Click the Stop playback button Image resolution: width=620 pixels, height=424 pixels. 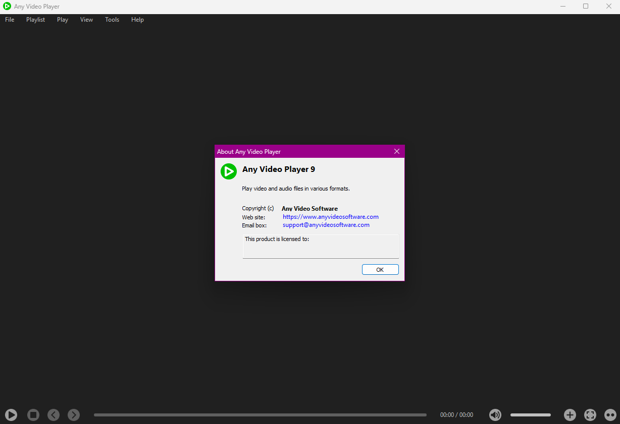(x=33, y=415)
